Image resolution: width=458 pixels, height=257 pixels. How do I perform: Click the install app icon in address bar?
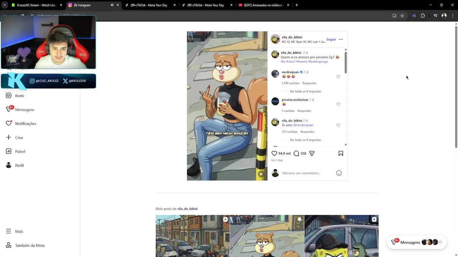click(x=394, y=16)
